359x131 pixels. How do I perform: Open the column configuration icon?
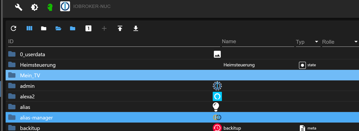pos(29,28)
